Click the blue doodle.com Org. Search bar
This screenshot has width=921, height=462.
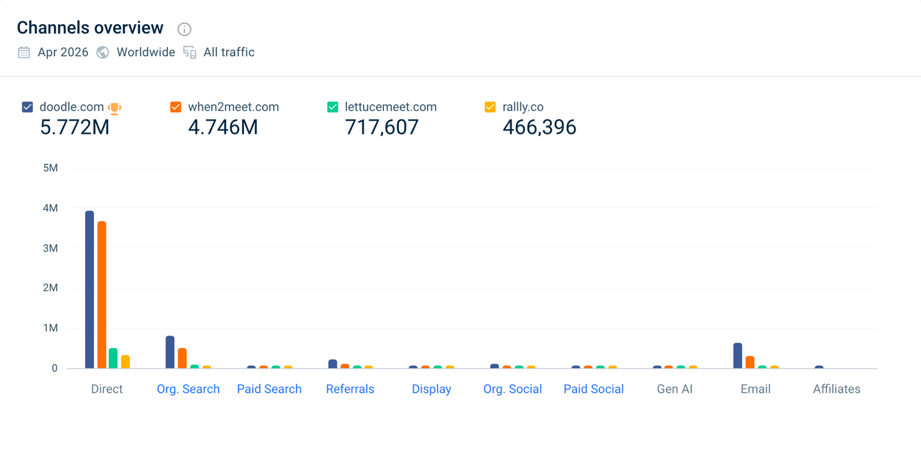click(171, 352)
